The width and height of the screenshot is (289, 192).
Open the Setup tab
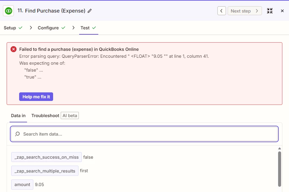[13, 28]
